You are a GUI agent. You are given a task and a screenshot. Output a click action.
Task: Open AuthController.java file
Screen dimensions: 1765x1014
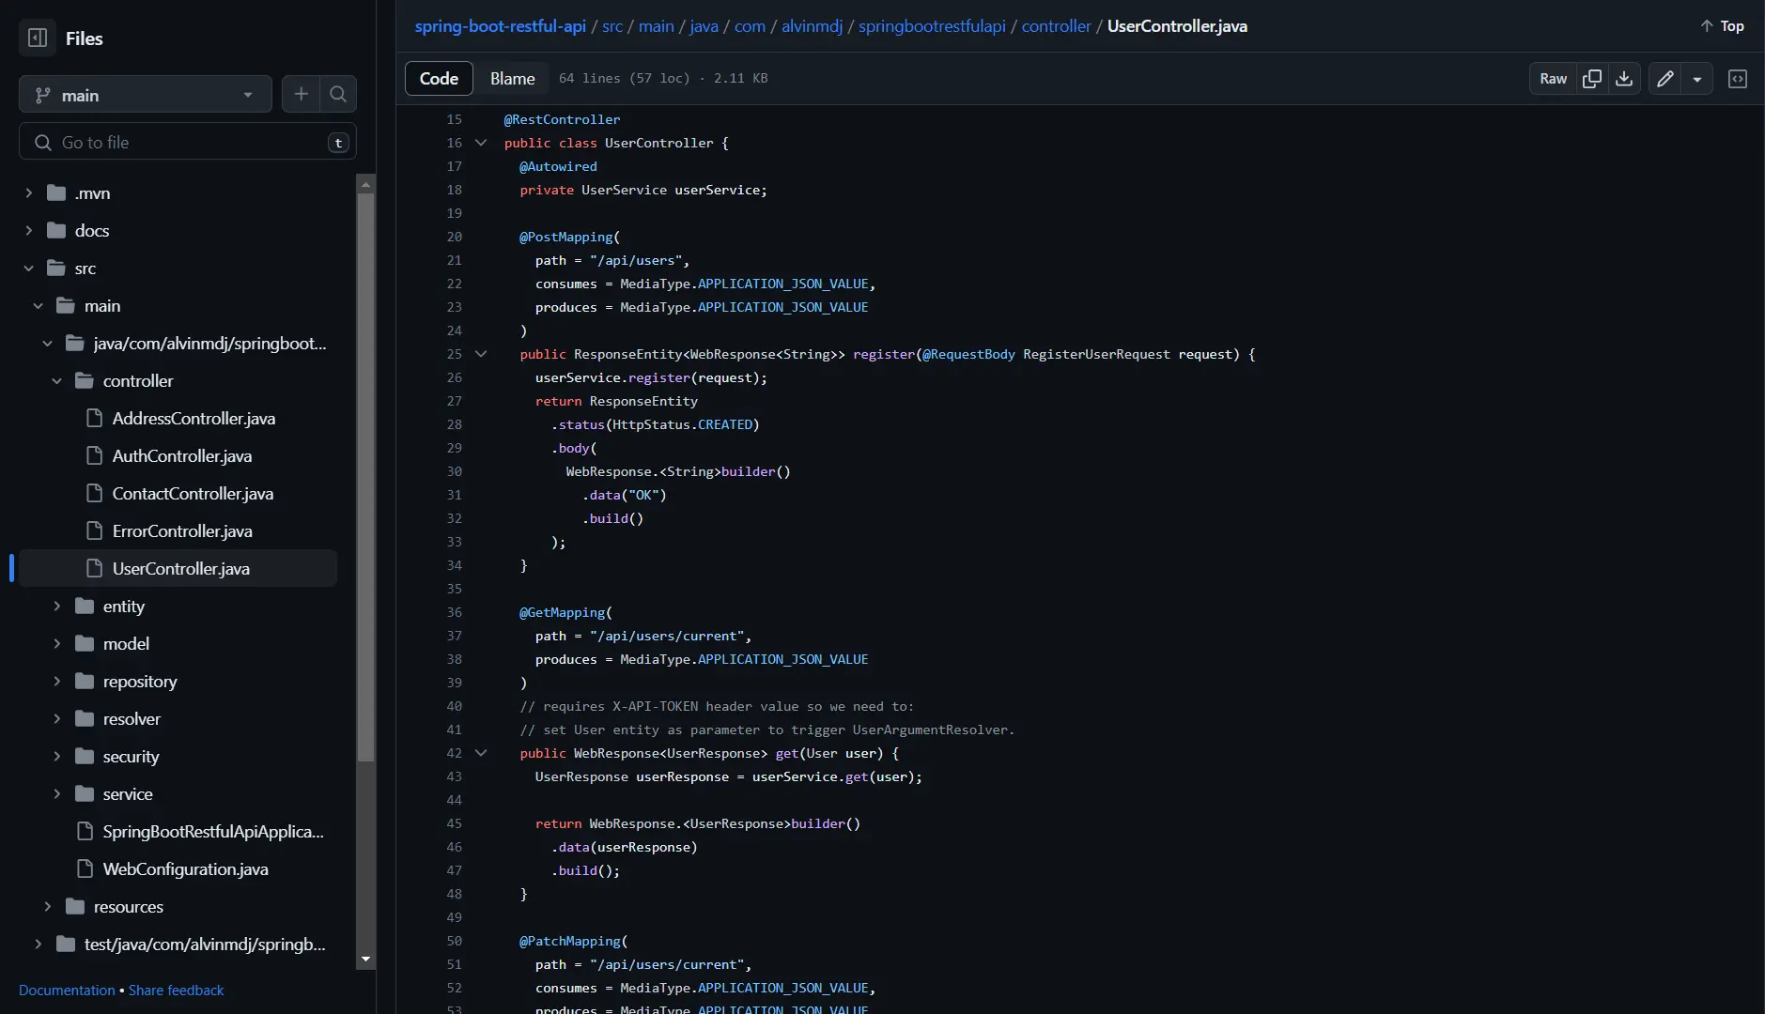click(x=182, y=455)
